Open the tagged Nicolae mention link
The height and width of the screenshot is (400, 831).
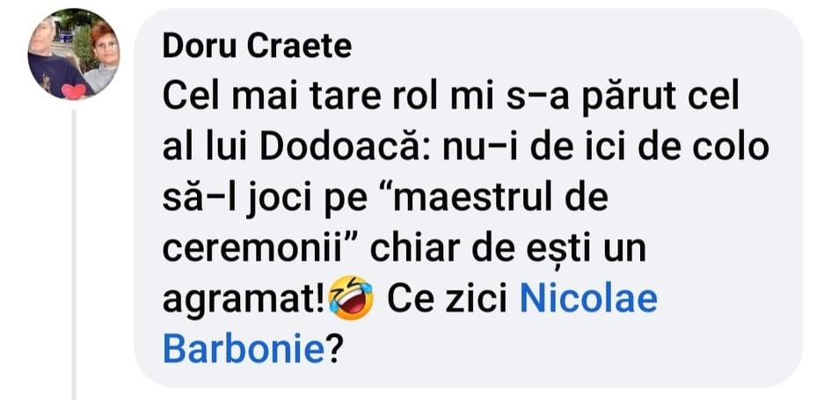coord(588,300)
